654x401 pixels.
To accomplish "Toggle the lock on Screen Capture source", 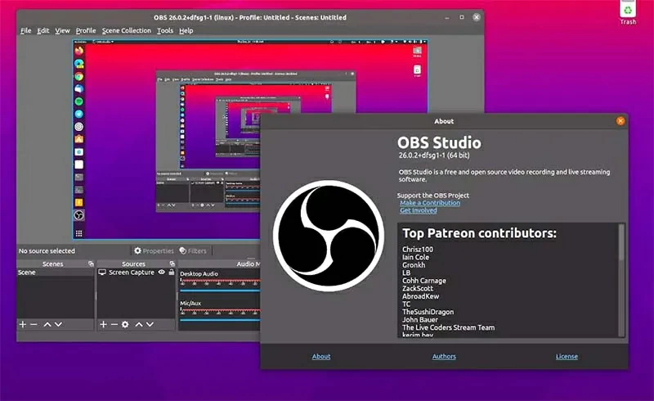I will 172,272.
